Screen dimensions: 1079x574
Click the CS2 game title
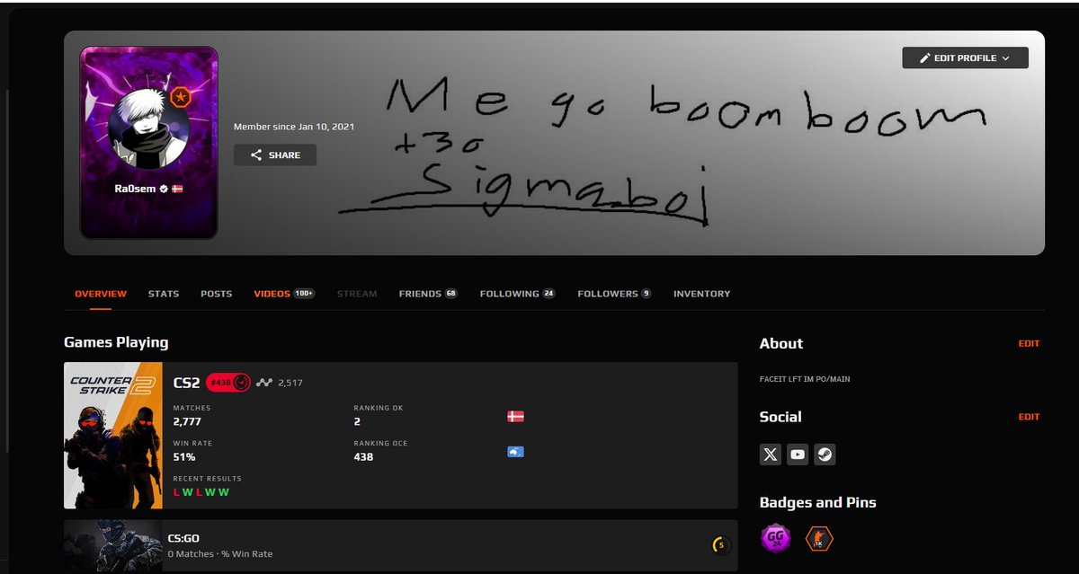pyautogui.click(x=186, y=383)
